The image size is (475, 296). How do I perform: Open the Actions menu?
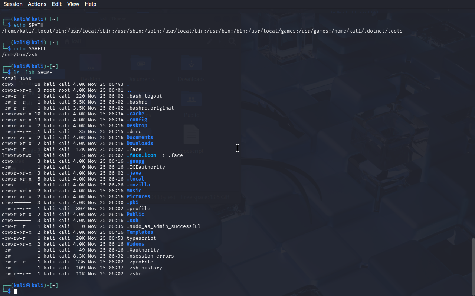tap(37, 4)
